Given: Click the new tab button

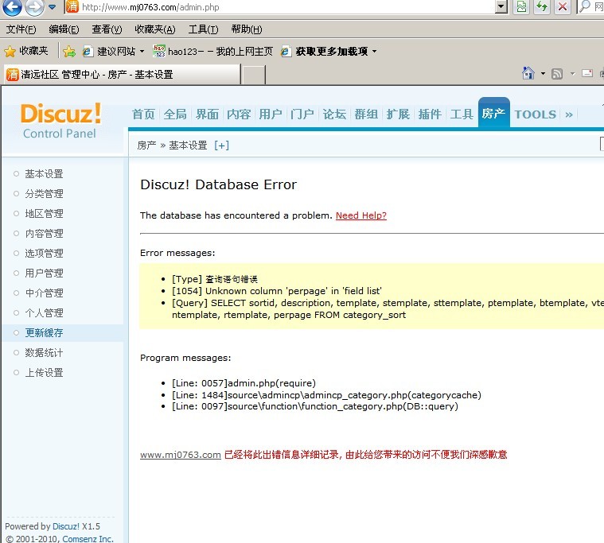Looking at the screenshot, I should pyautogui.click(x=254, y=75).
